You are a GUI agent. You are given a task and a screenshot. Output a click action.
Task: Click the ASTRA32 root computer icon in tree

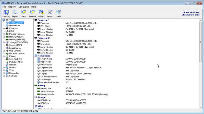[4, 20]
